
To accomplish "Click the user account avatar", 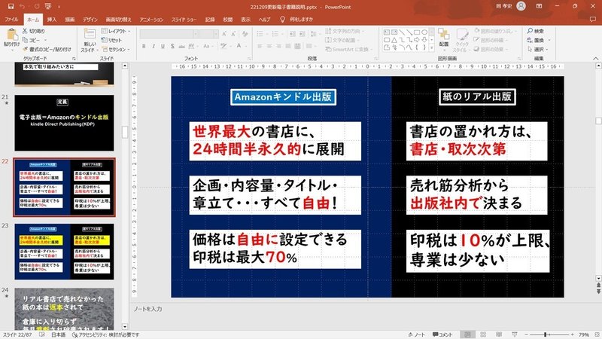I will (x=521, y=6).
